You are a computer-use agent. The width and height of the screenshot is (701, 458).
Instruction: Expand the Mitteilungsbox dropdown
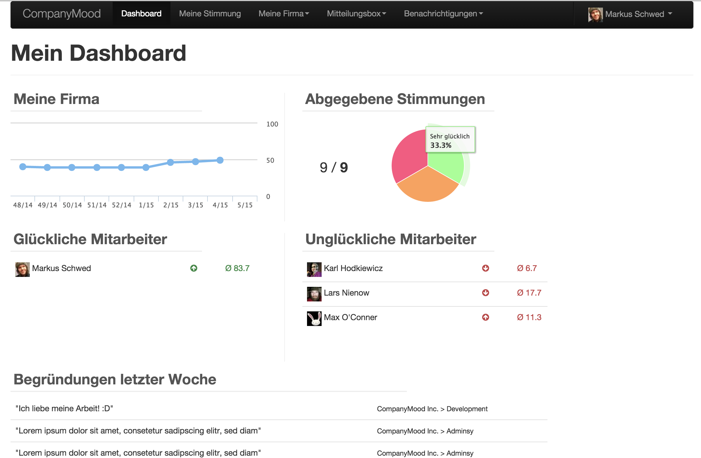point(356,13)
